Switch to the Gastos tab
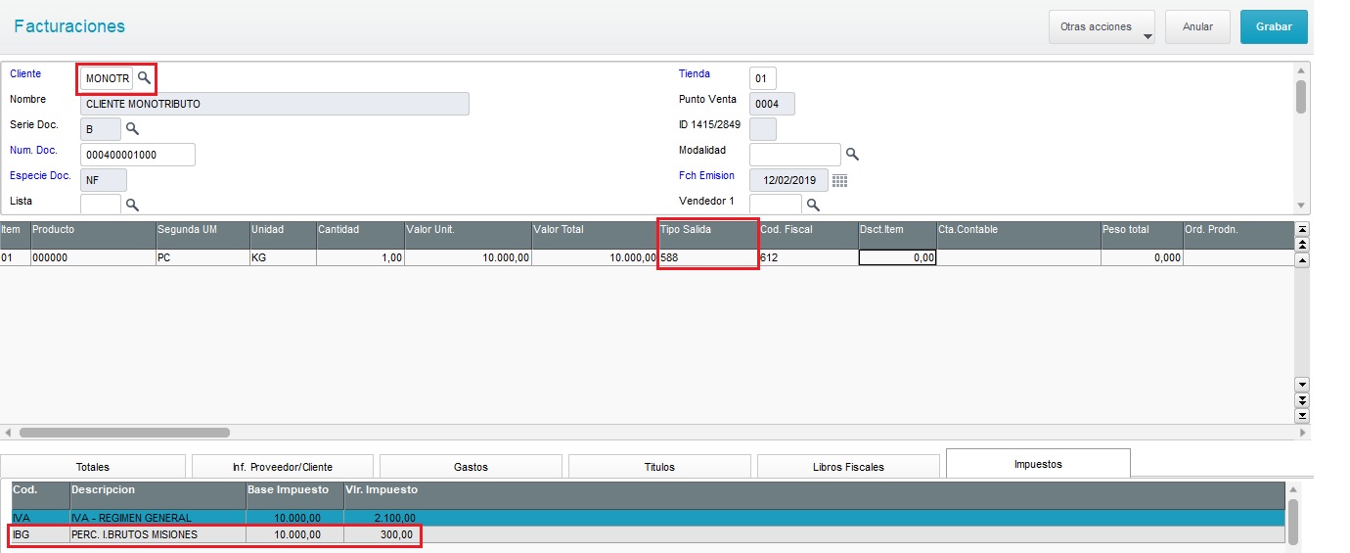The image size is (1350, 553). tap(471, 467)
